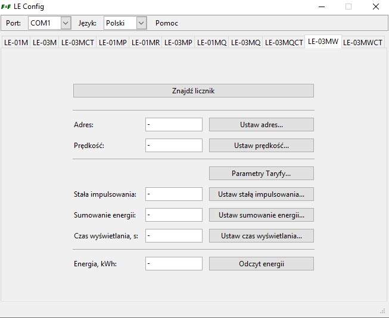Click Ustaw stałą impulsowania button
This screenshot has width=389, height=318.
click(262, 194)
